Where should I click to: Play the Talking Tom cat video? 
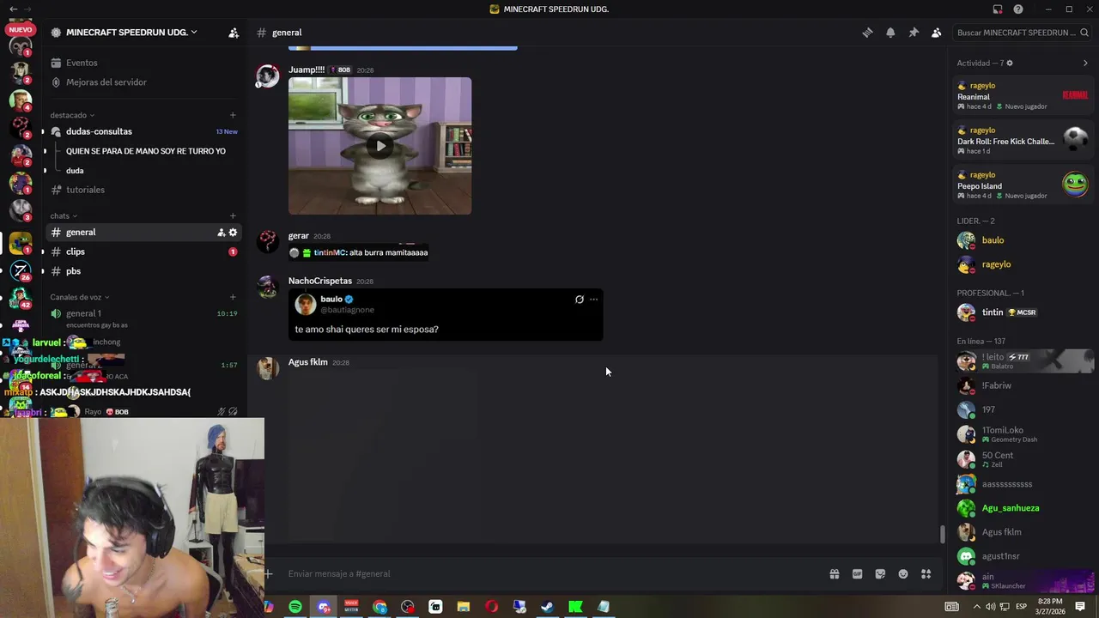[x=379, y=146]
